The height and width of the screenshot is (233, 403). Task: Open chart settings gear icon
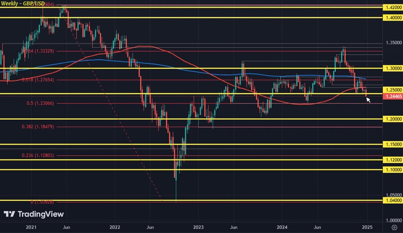(x=394, y=227)
